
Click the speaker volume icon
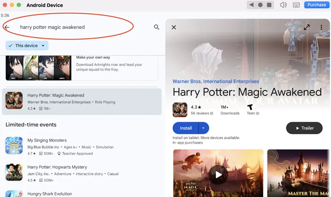(x=283, y=5)
